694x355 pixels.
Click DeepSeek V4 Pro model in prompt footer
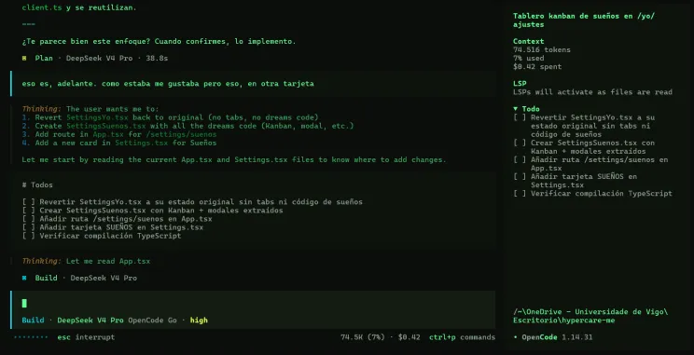click(x=90, y=321)
